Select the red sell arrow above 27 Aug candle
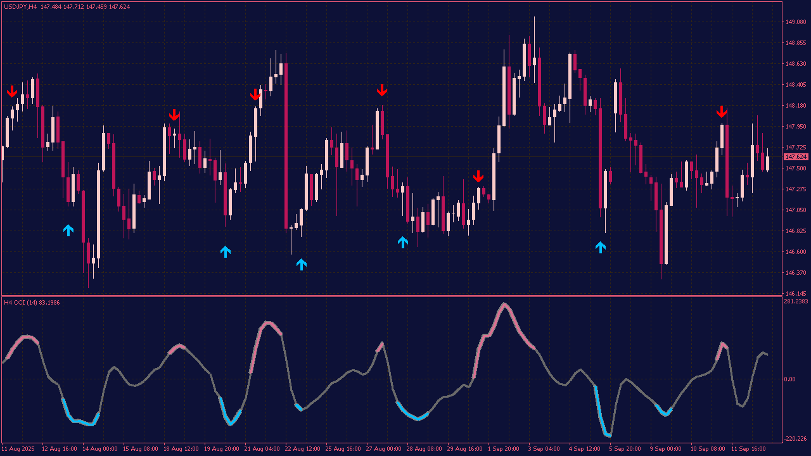Image resolution: width=811 pixels, height=456 pixels. click(382, 91)
